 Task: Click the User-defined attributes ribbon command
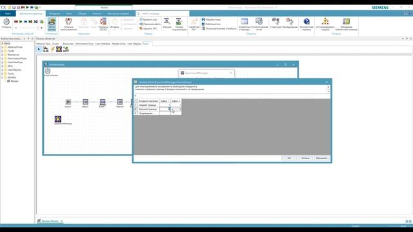click(219, 28)
